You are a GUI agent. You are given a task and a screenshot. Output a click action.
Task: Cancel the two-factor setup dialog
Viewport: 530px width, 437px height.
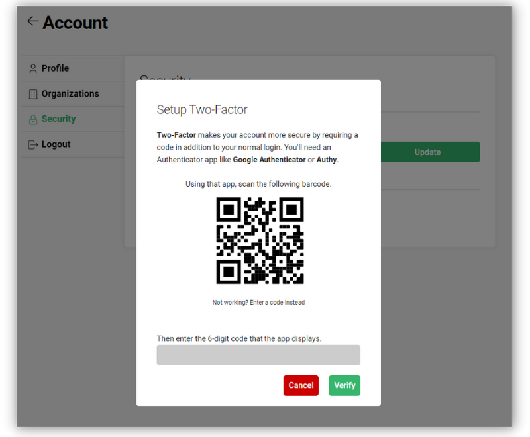301,385
